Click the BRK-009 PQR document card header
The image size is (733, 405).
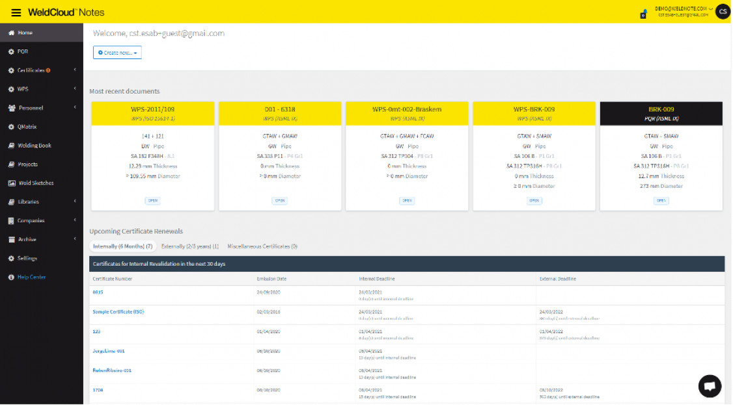(661, 113)
